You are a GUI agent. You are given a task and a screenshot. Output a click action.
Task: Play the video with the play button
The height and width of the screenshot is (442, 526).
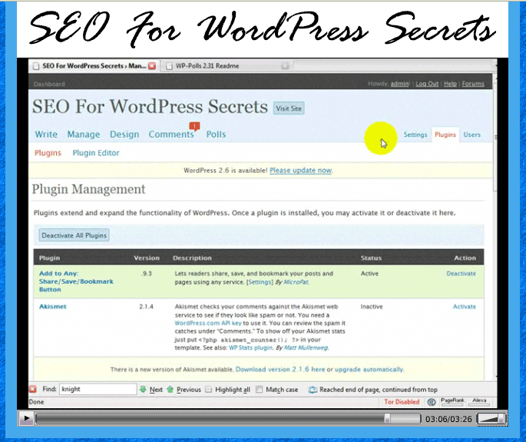[26, 418]
